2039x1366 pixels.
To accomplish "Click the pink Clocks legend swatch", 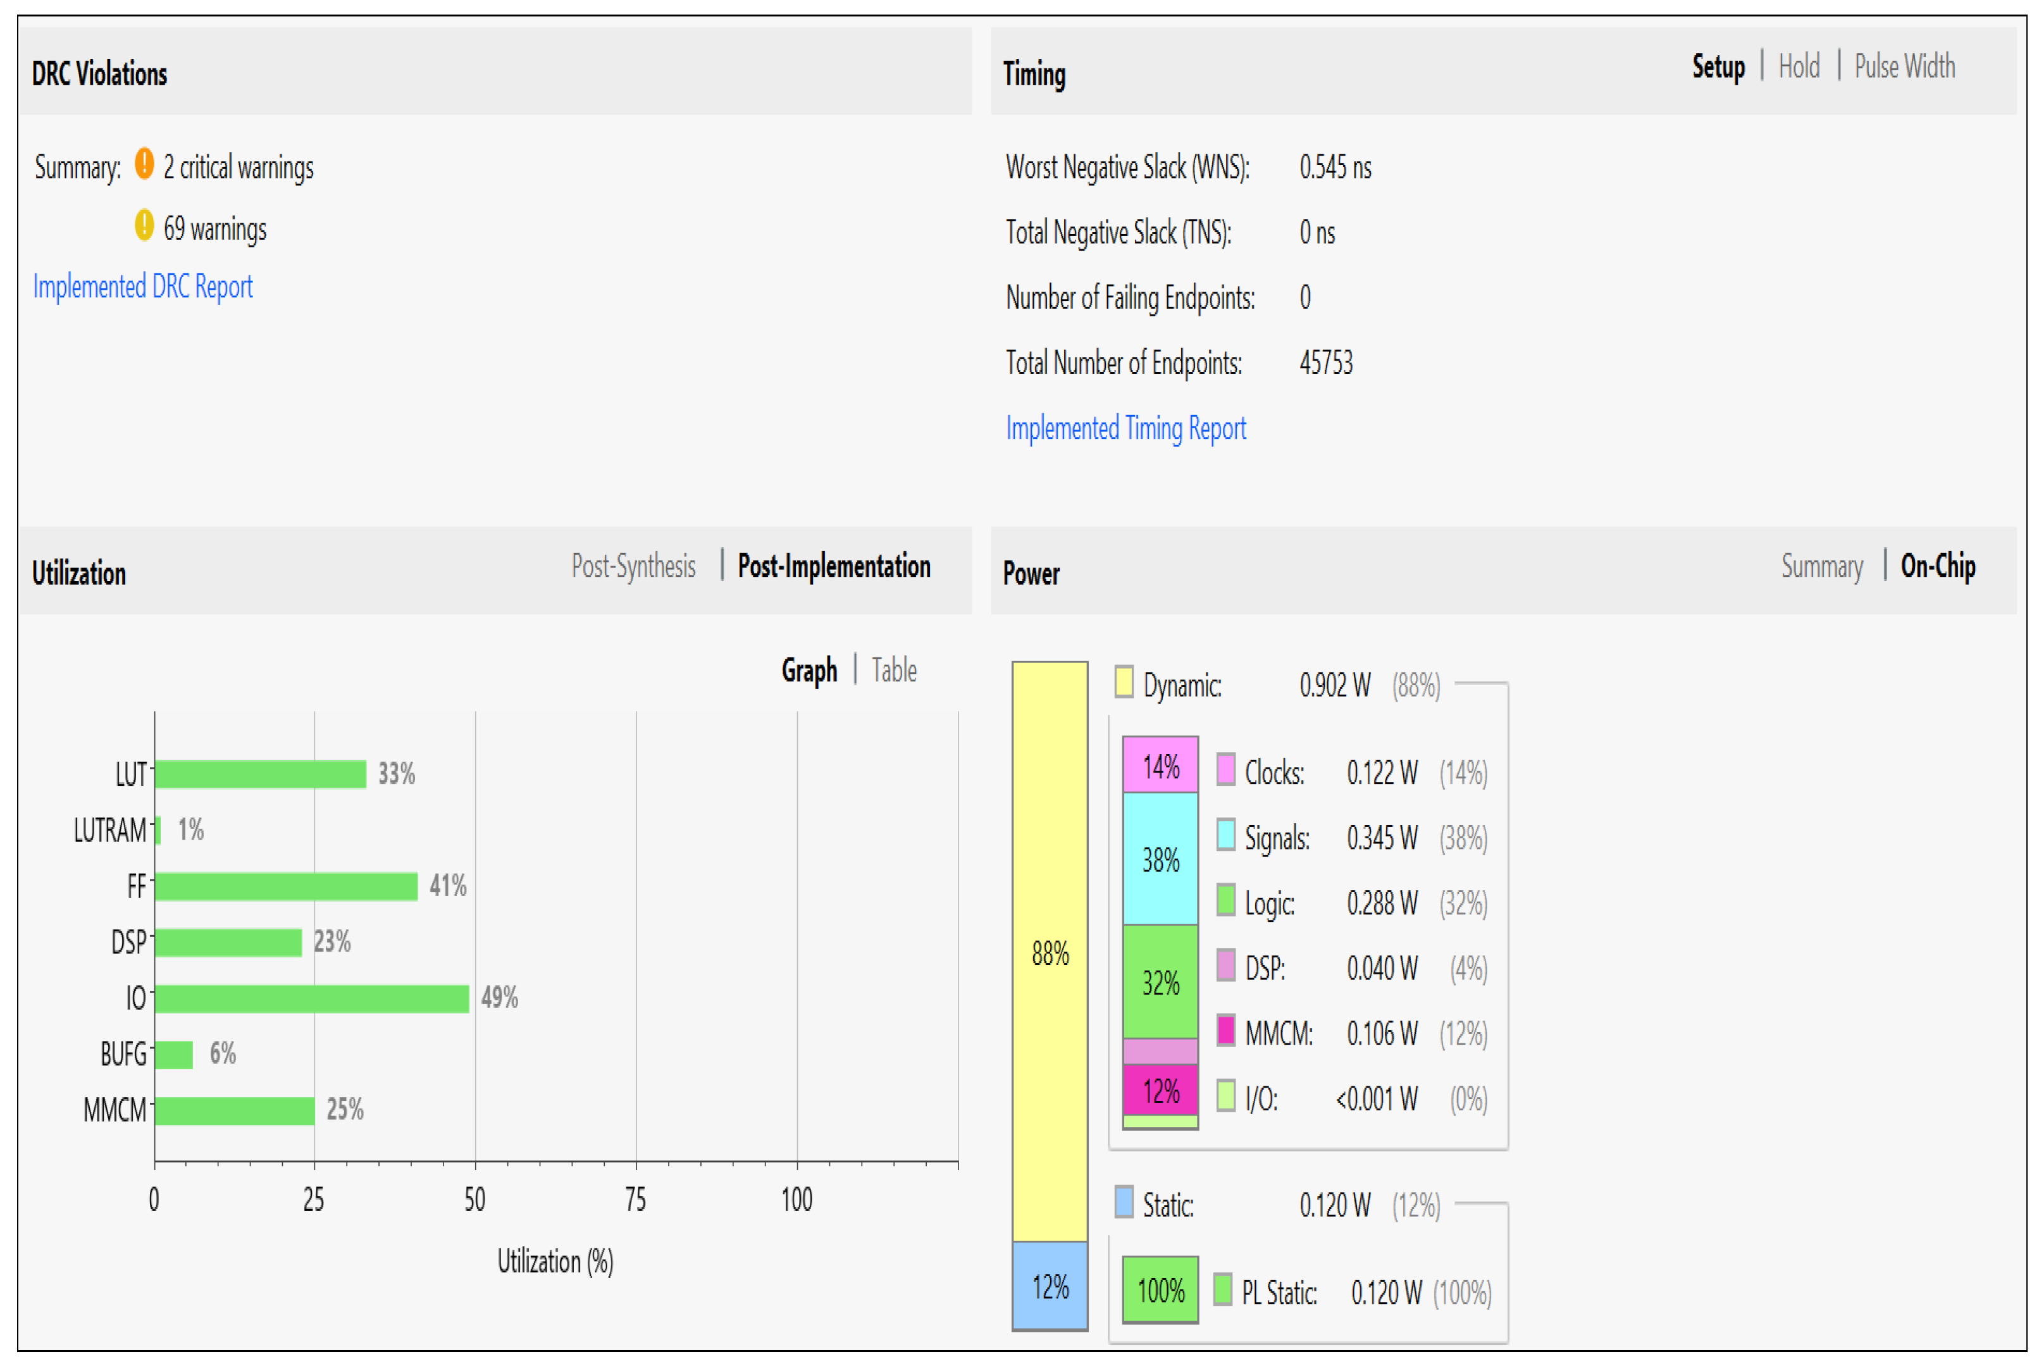I will (x=1225, y=770).
